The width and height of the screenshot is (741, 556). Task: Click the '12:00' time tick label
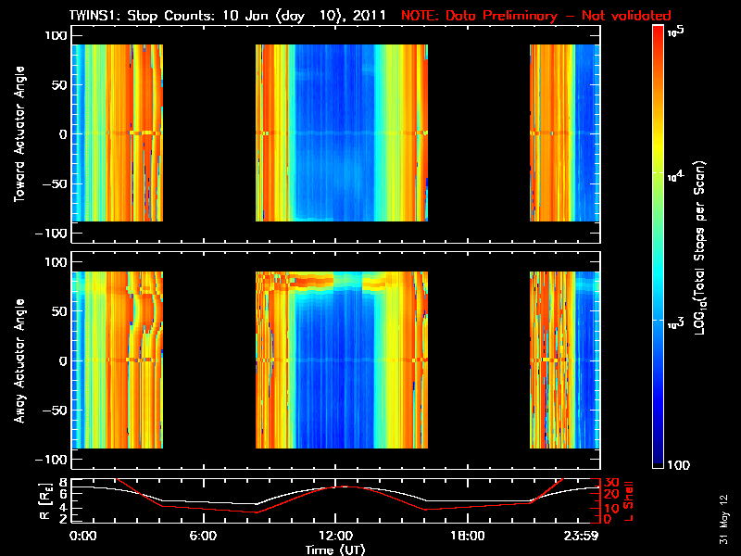point(334,536)
